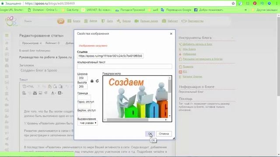Click the preview vertical scrollbar thumb
The image size is (280, 157).
pos(170,86)
